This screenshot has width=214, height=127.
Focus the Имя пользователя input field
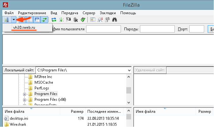click(x=104, y=29)
